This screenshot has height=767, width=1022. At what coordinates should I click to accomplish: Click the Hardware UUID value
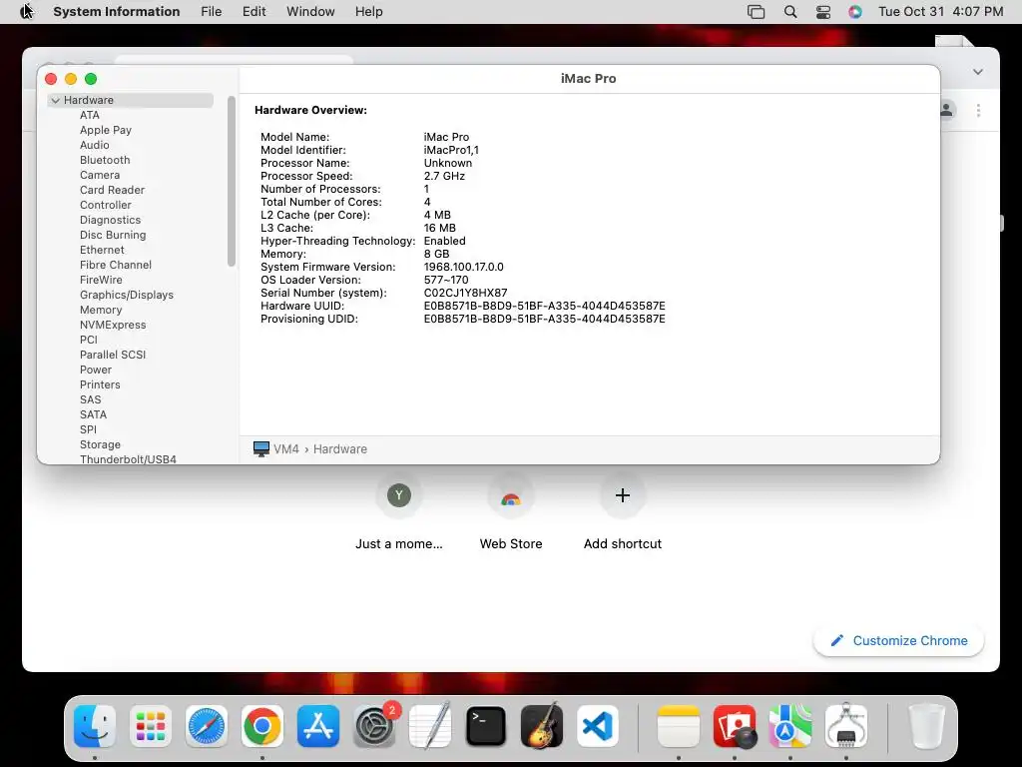point(544,306)
